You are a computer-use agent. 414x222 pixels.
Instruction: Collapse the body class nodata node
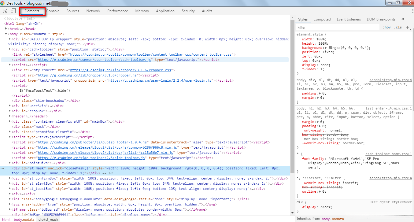pos(6,34)
